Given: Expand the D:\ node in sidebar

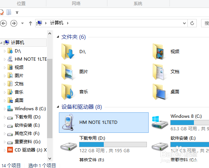Looking at the screenshot, I should click(x=5, y=51).
